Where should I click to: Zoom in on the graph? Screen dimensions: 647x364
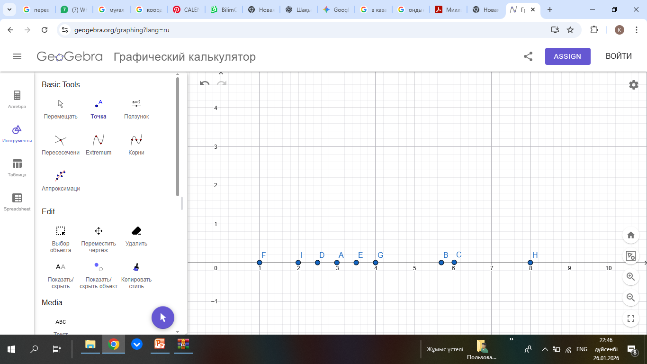coord(630,277)
